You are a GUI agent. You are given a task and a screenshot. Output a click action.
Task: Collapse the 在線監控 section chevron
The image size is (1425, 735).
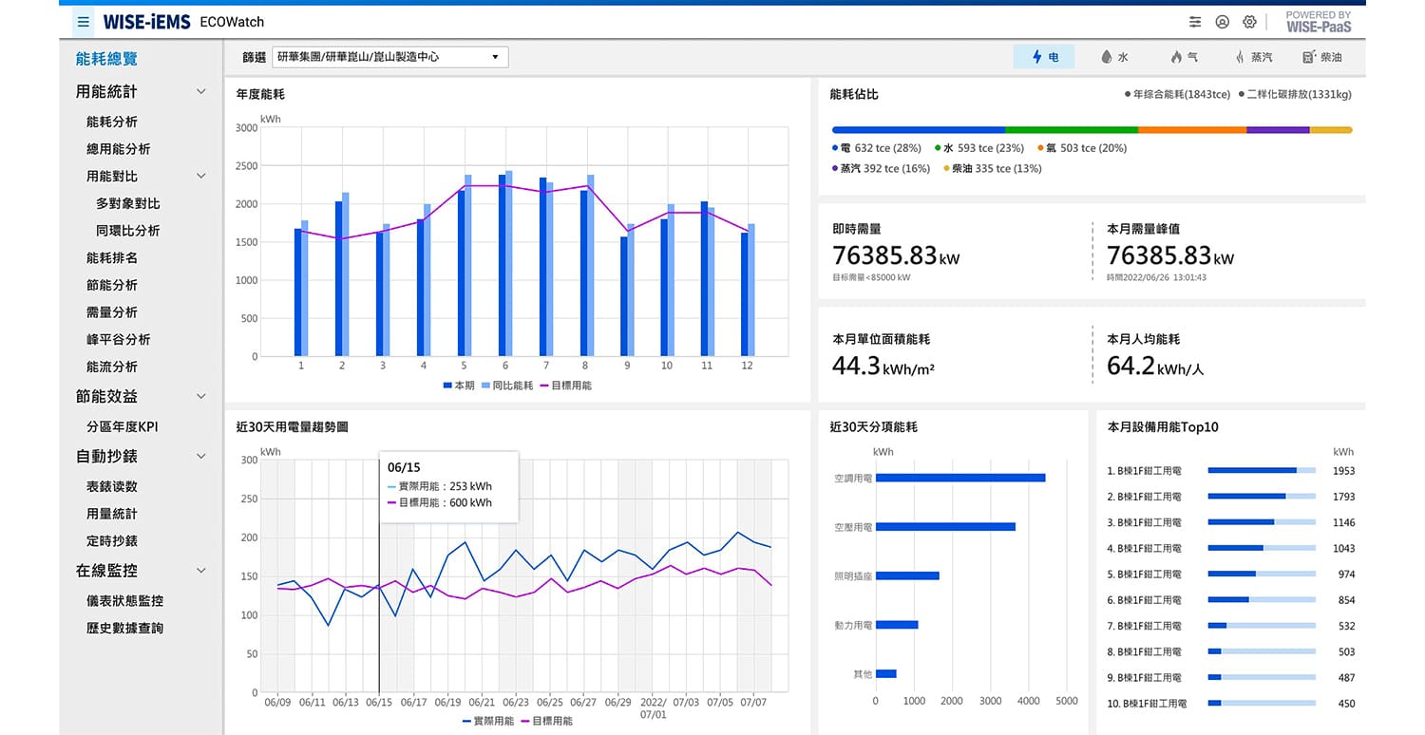point(200,571)
